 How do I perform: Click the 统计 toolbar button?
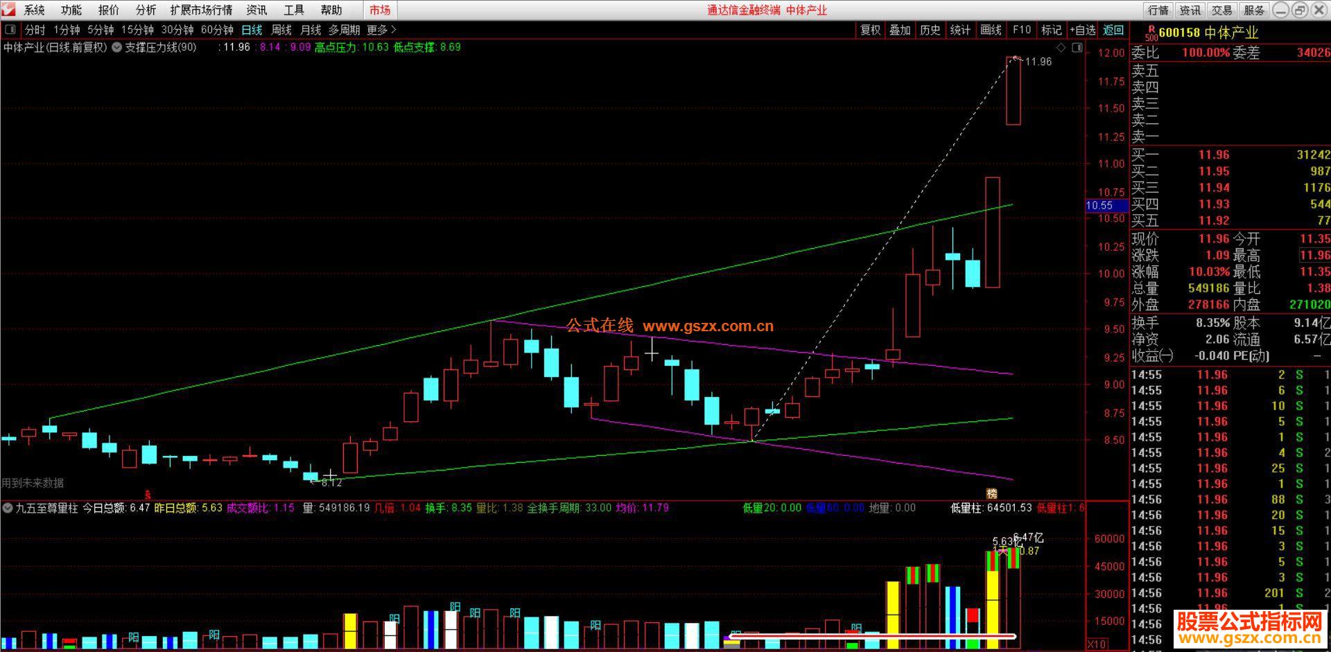[960, 30]
